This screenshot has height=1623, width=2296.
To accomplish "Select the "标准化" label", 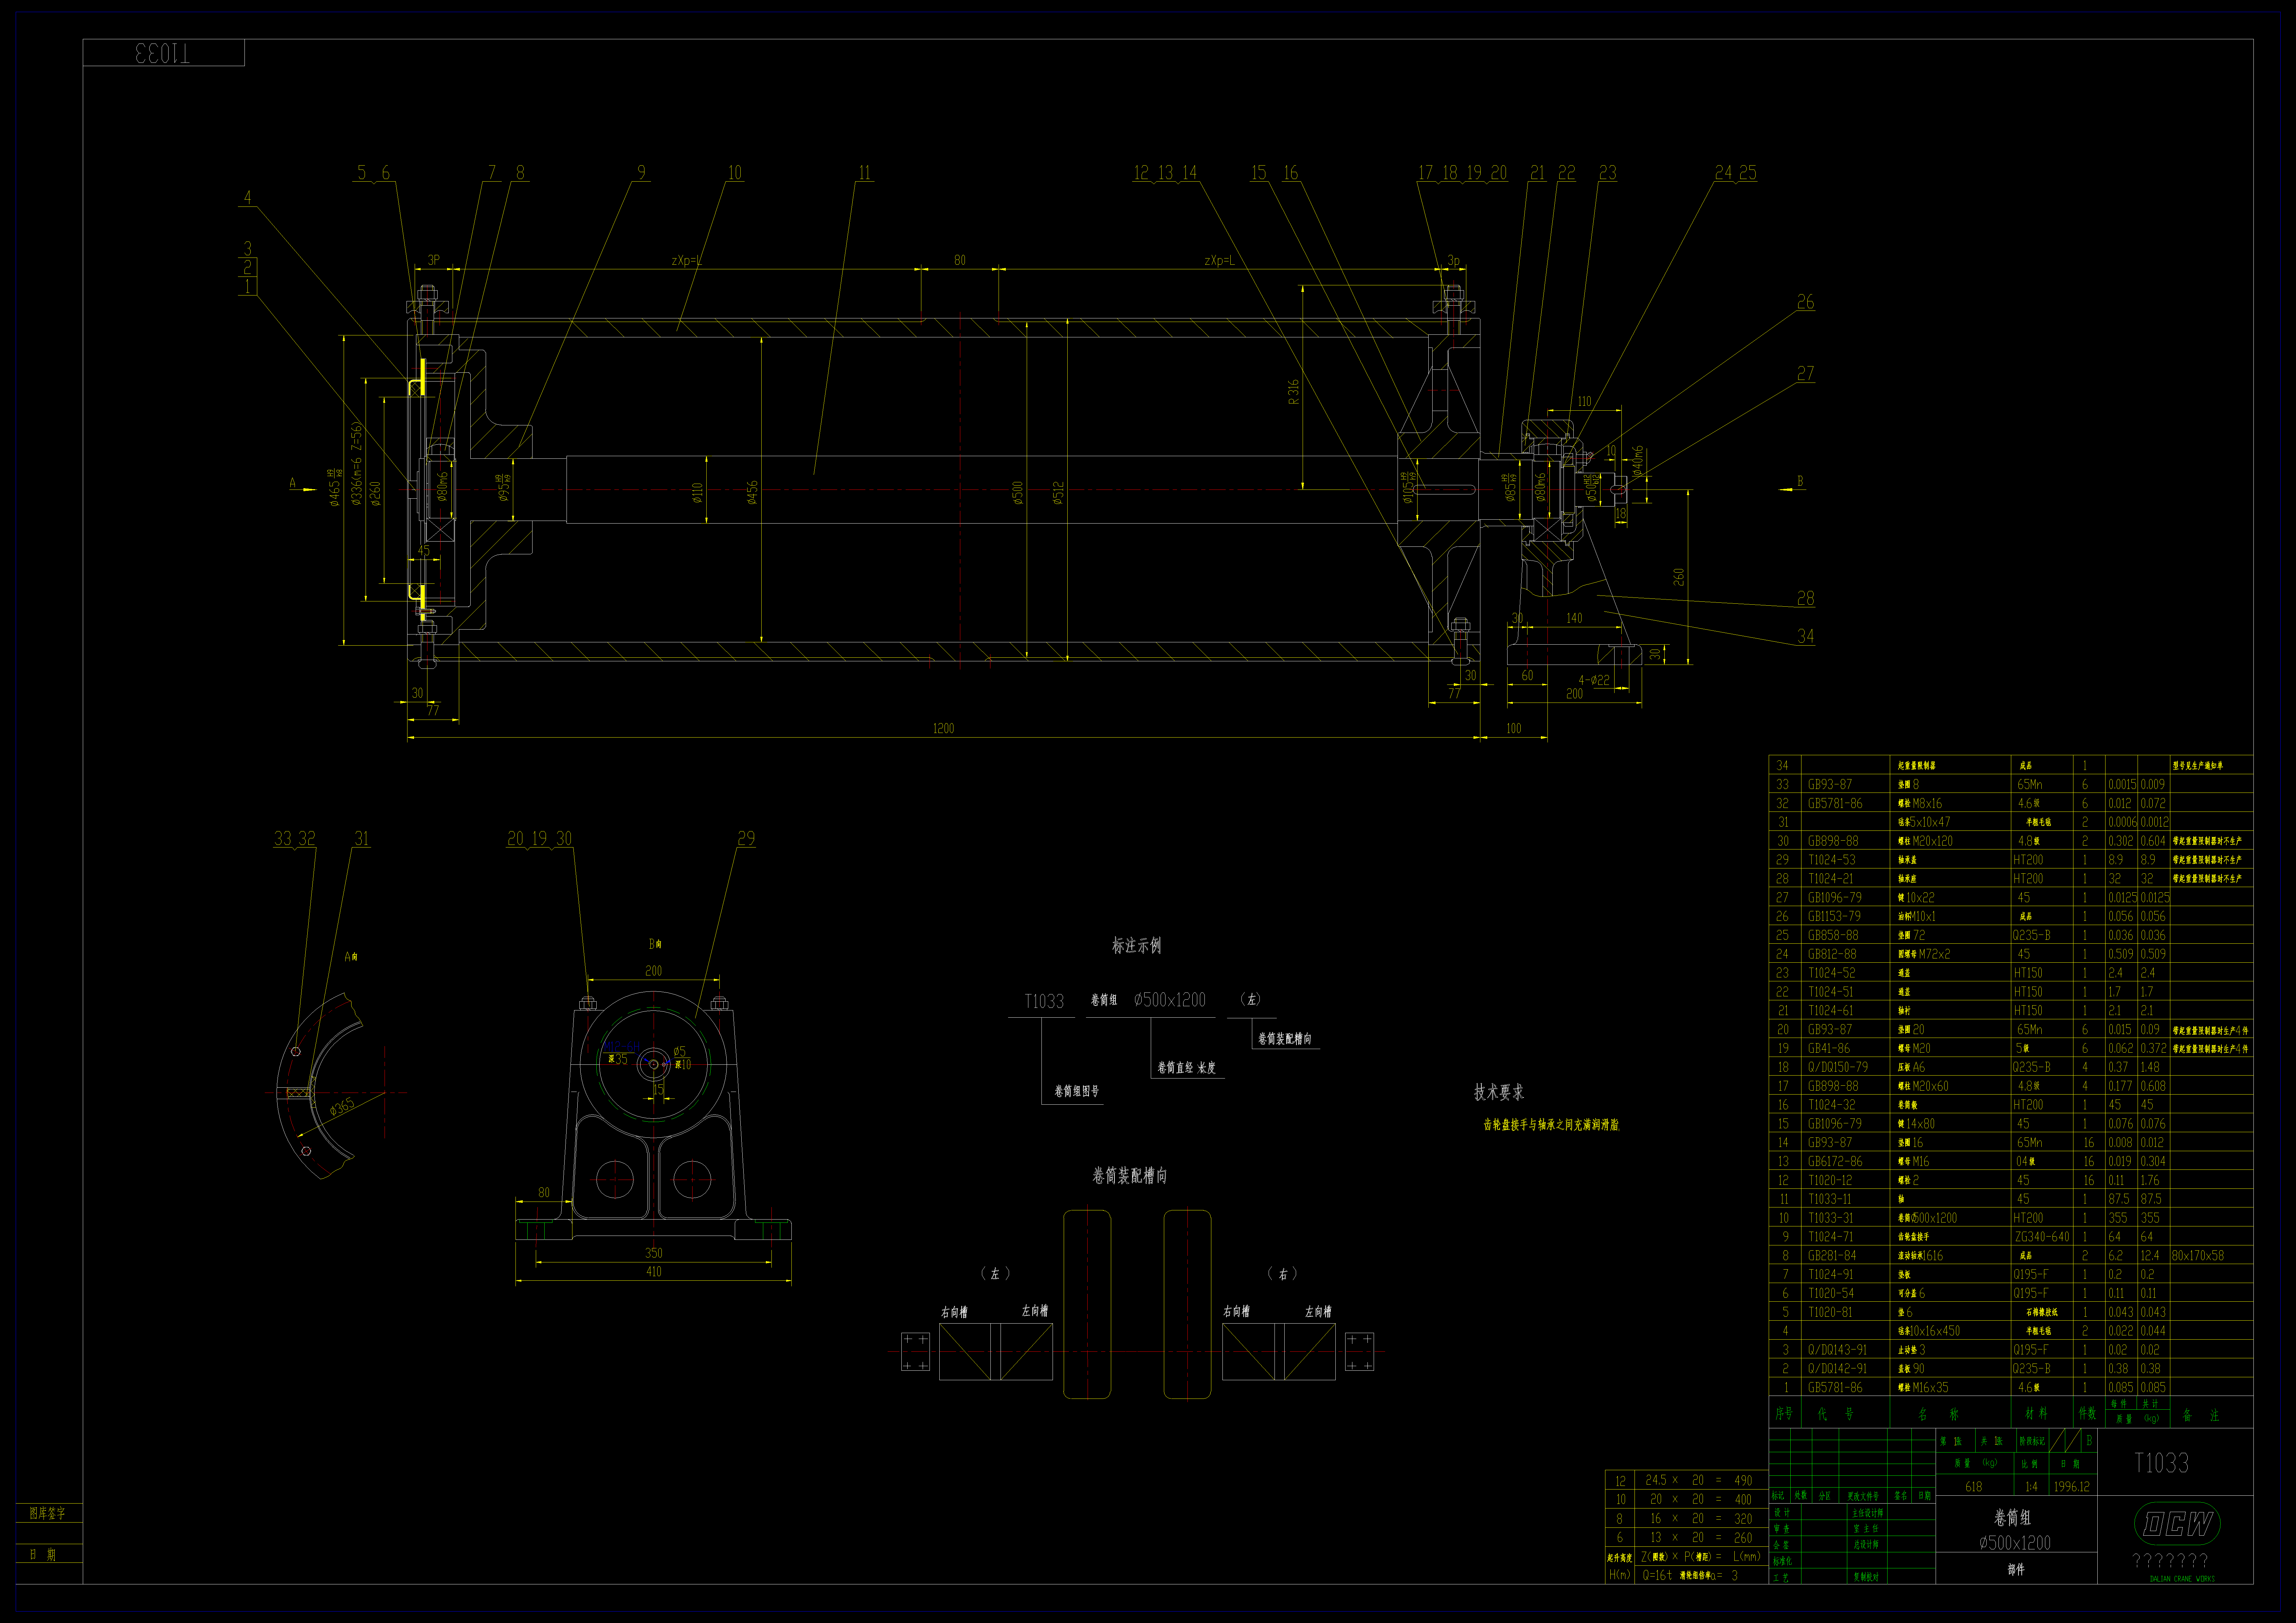I will tap(1782, 1561).
